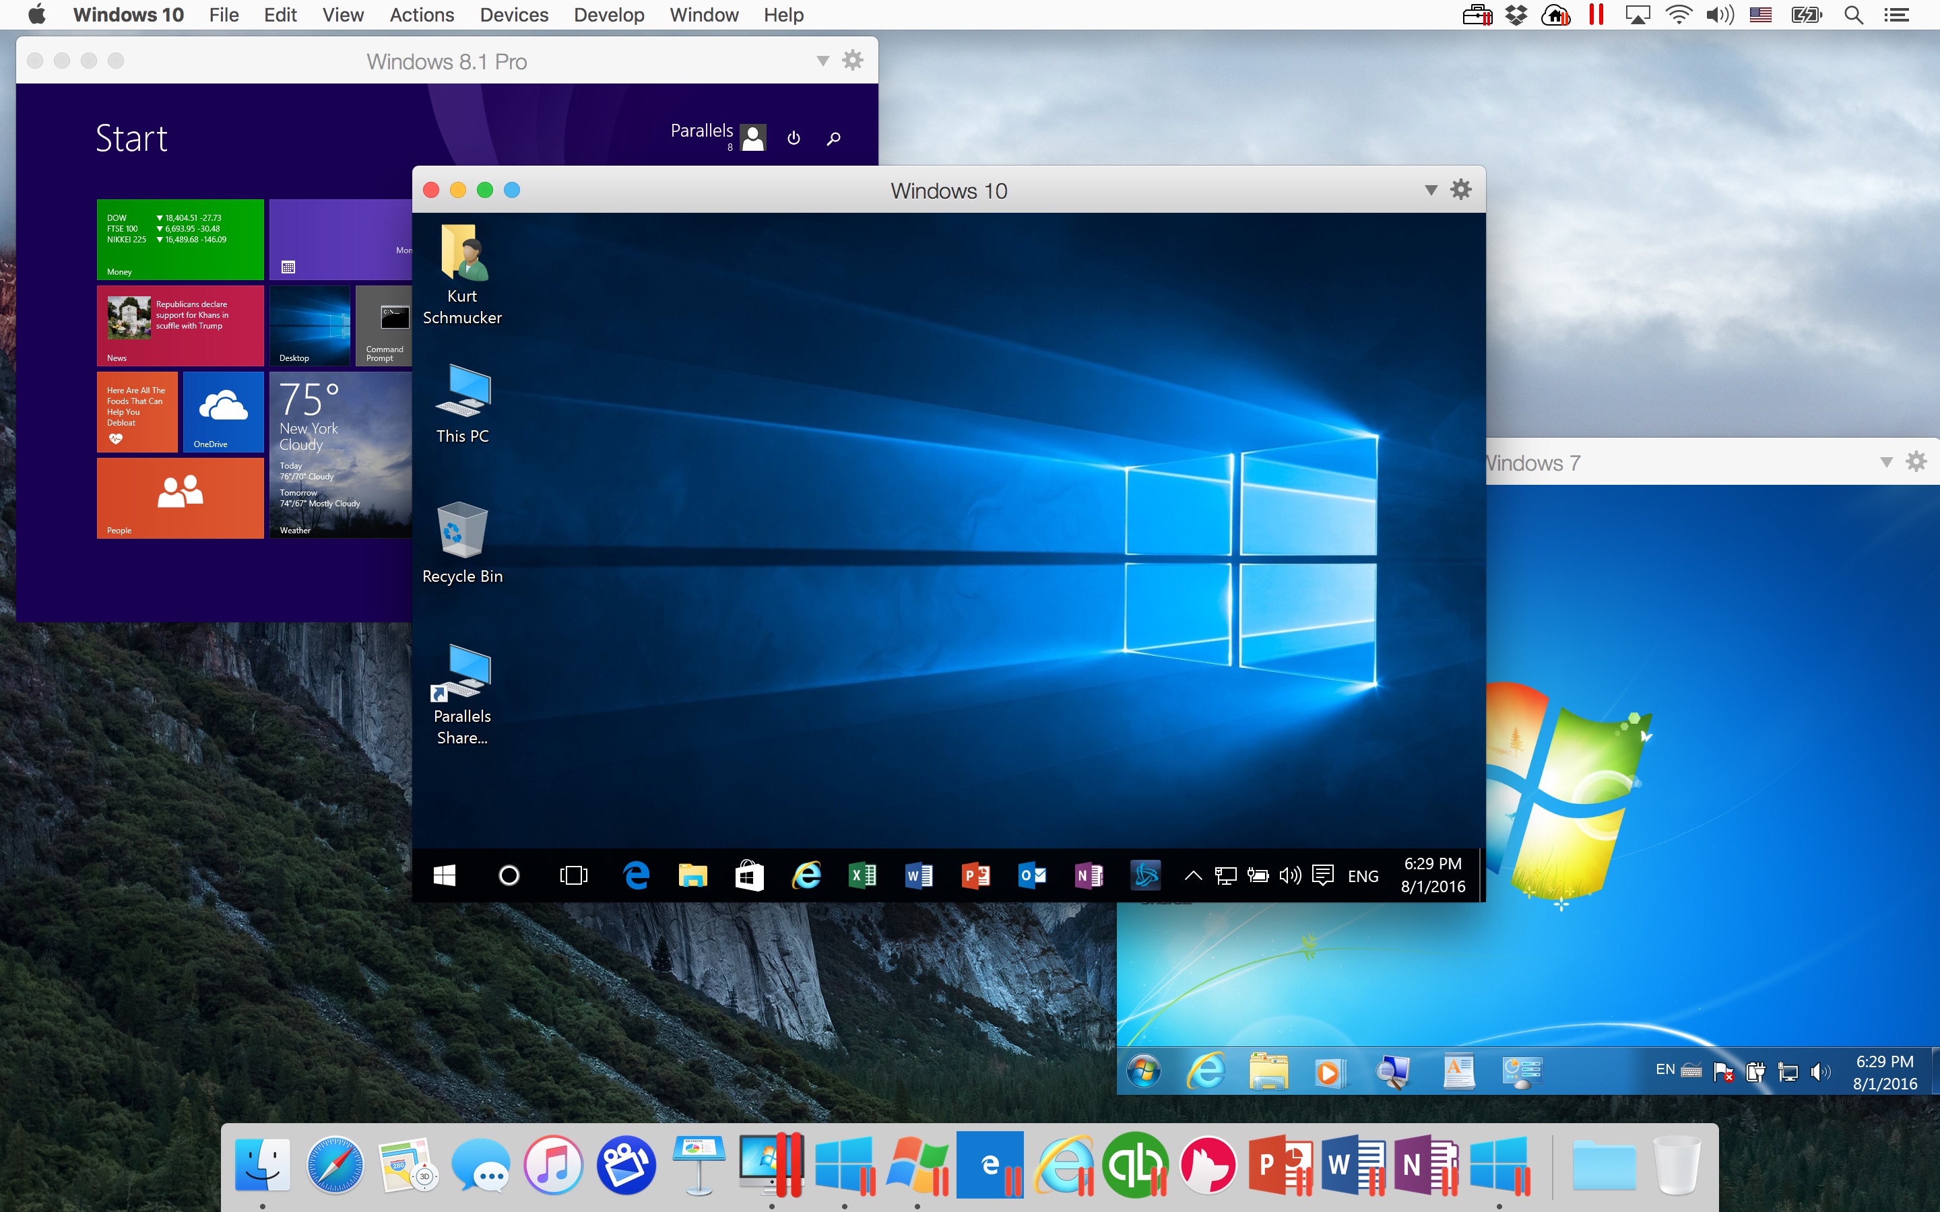
Task: Expand Windows 10 VM settings gear
Action: [x=1460, y=189]
